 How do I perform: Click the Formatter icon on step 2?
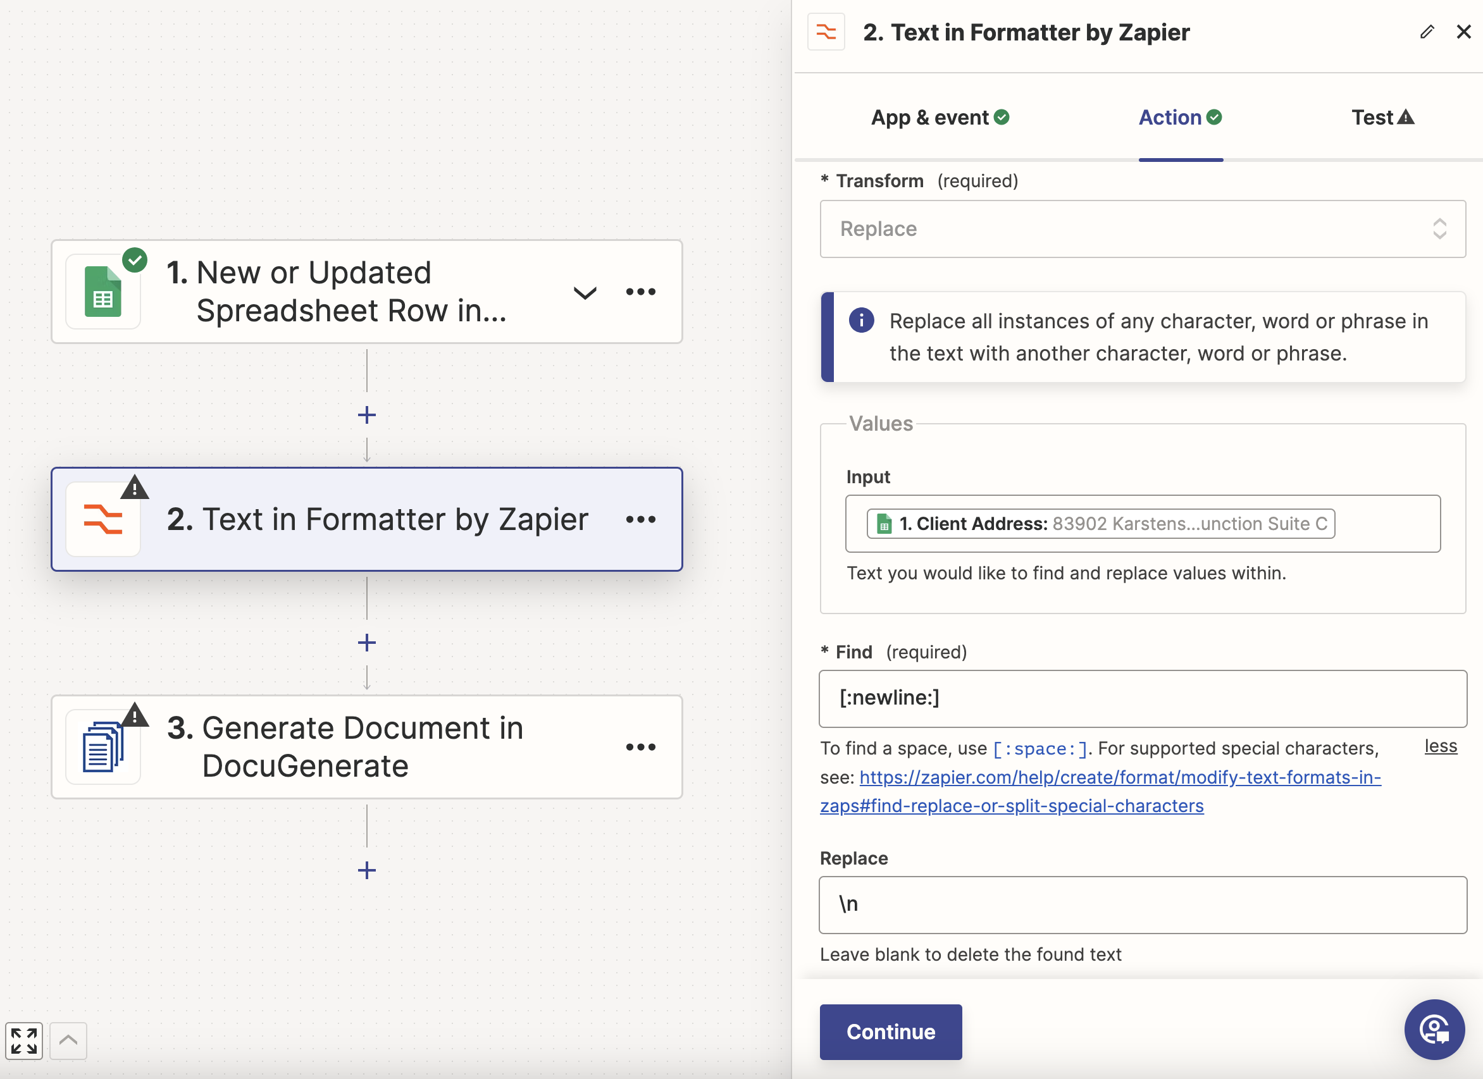pos(102,519)
